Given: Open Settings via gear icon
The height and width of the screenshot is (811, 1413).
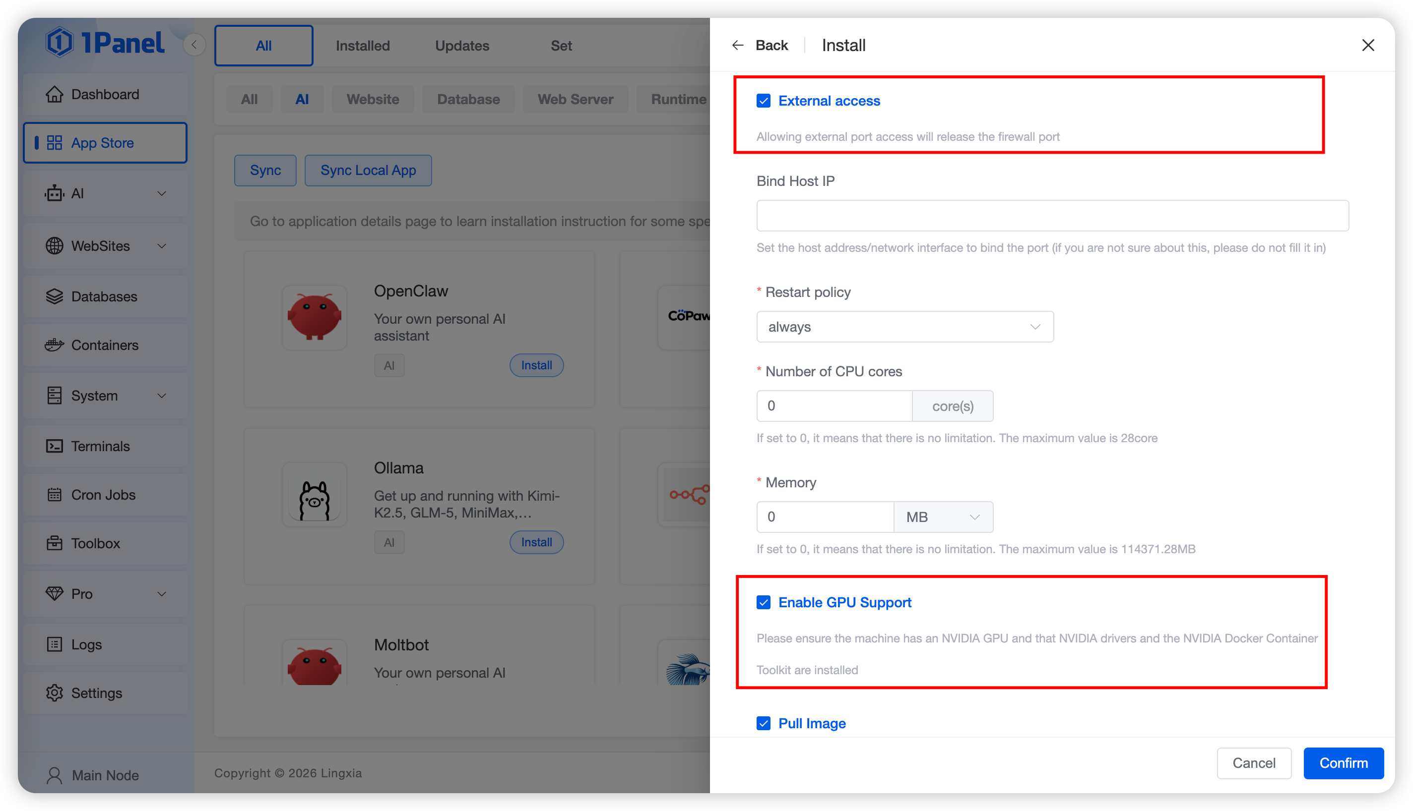Looking at the screenshot, I should tap(54, 693).
